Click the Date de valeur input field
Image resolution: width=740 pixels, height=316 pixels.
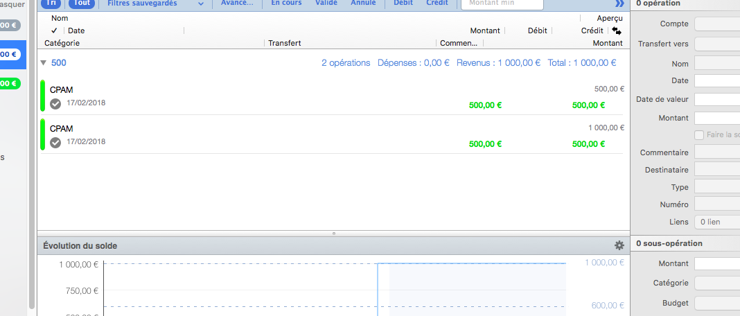pos(717,100)
